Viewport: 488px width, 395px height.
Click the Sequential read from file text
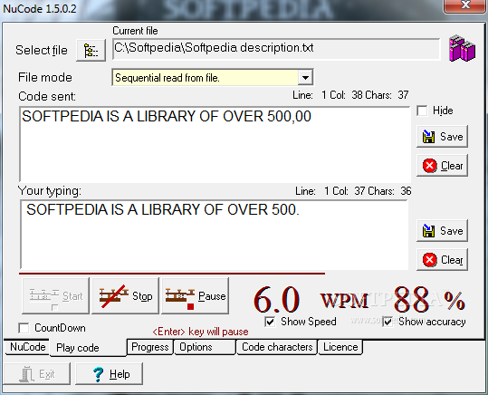click(x=167, y=78)
